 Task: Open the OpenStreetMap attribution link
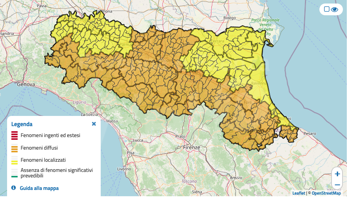coord(326,193)
